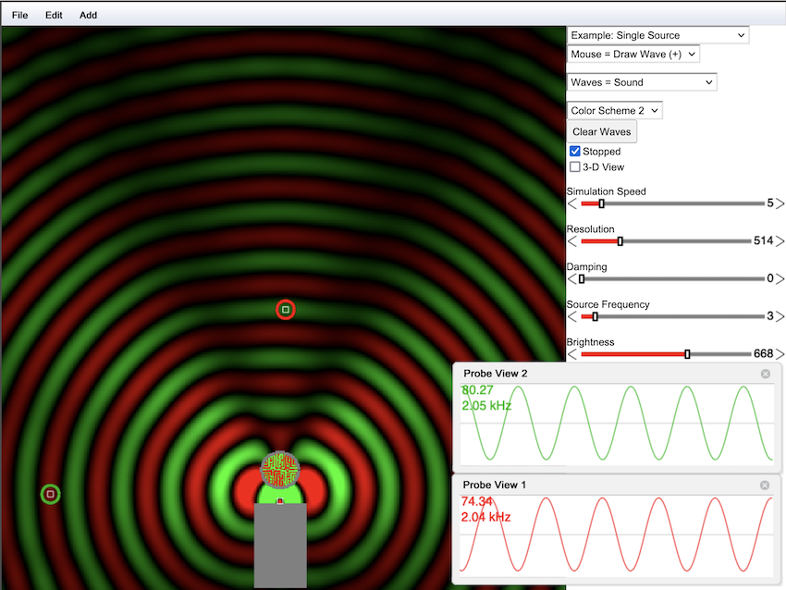Enable the 3-D View checkbox

[x=575, y=167]
